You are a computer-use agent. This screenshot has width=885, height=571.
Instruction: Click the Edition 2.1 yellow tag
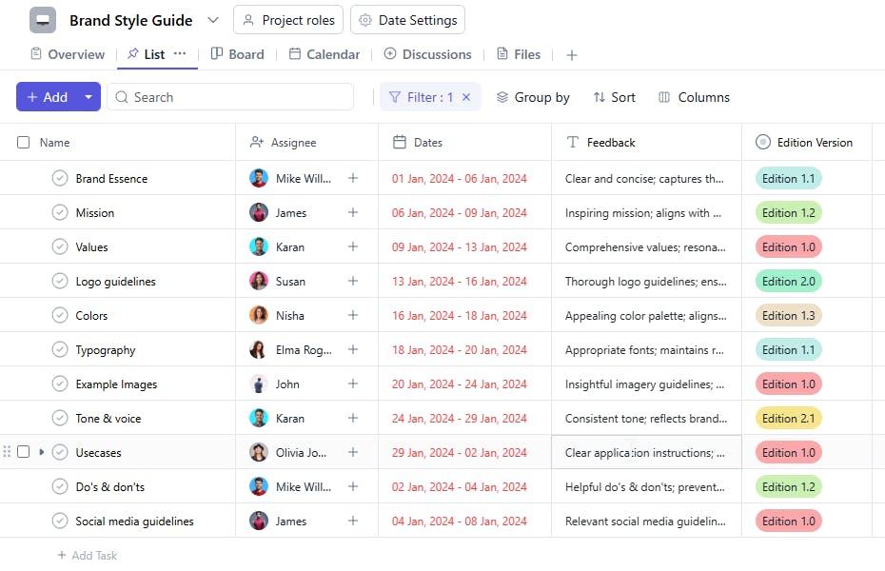(x=788, y=418)
